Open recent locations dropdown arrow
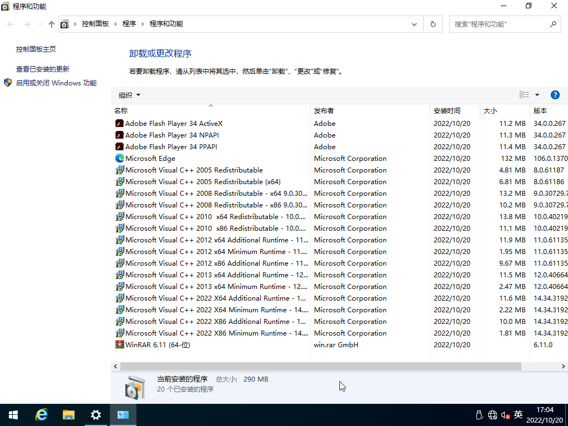The image size is (568, 426). [40, 24]
